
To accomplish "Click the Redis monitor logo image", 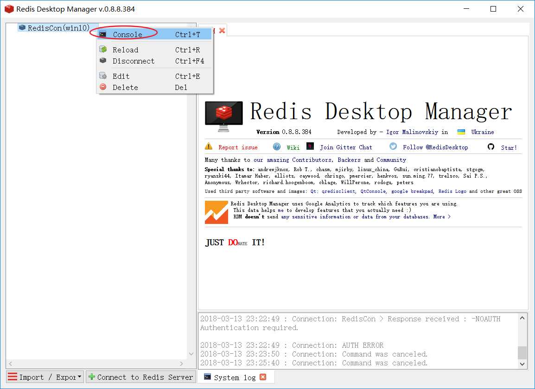I will (x=224, y=116).
